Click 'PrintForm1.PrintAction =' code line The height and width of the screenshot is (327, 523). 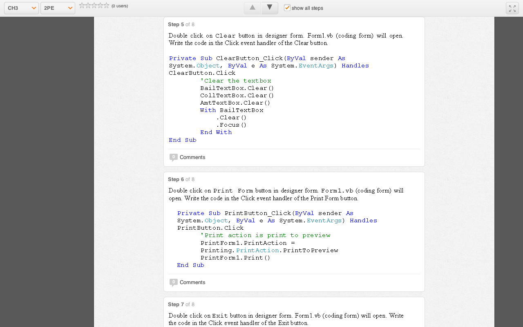[x=248, y=243]
